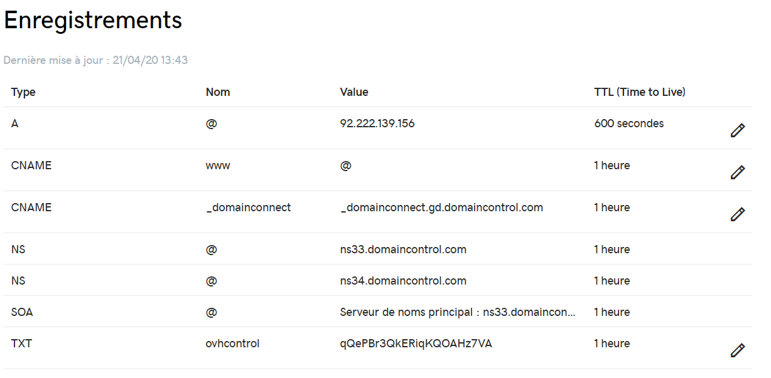Click the ovhcontrol record name
Viewport: 771px width, 378px height.
pos(232,344)
